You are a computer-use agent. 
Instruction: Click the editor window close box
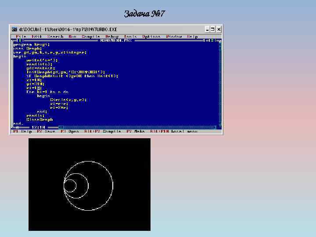[x=20, y=40]
